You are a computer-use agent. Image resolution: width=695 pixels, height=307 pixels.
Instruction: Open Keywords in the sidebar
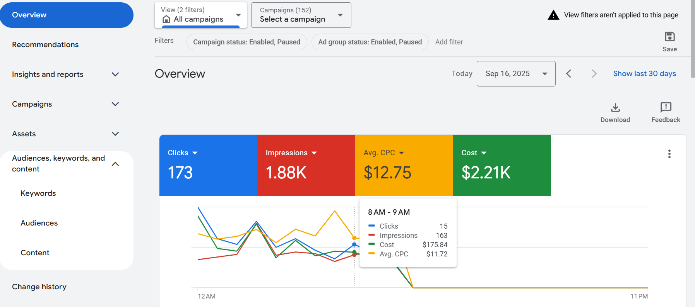38,193
